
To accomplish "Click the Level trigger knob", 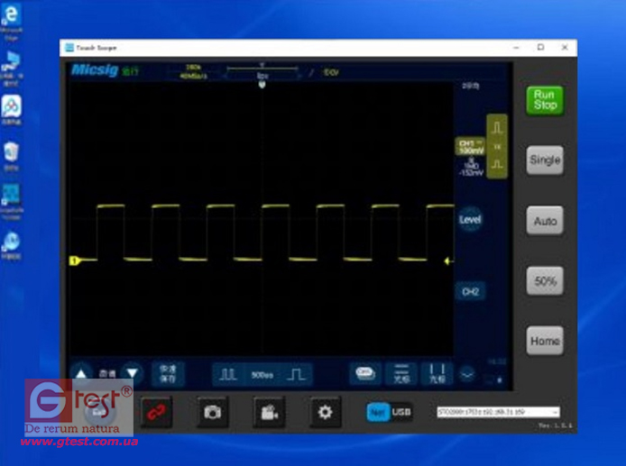I will 470,219.
